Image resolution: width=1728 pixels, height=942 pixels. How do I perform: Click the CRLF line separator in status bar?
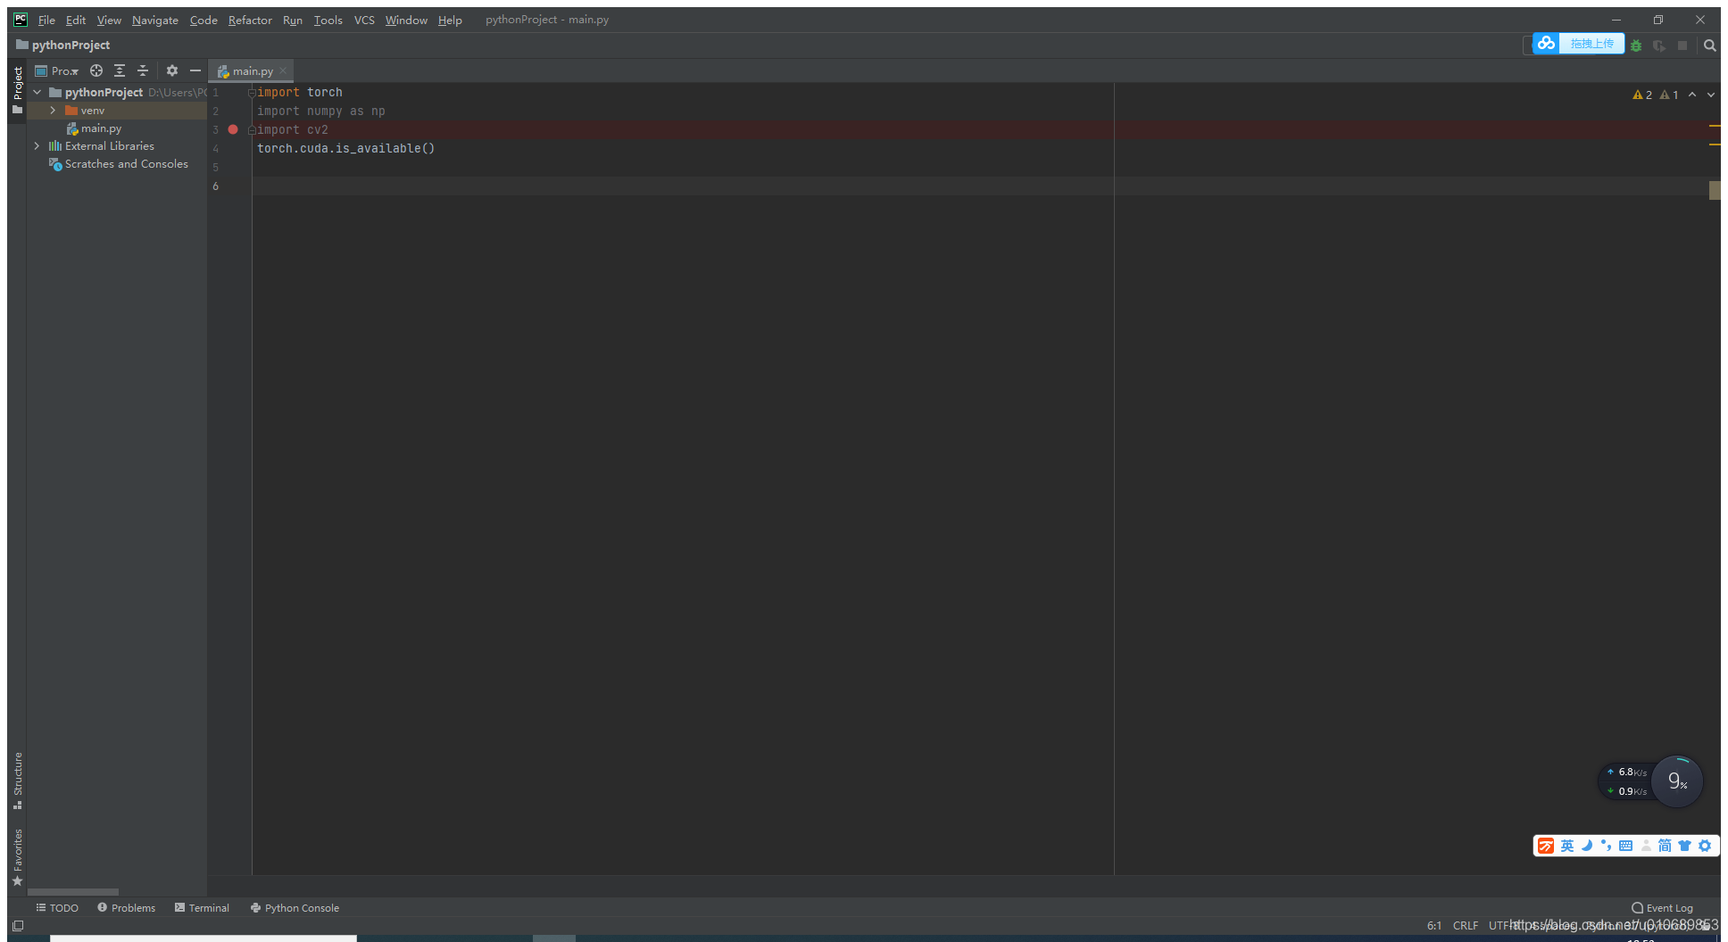pos(1466,925)
